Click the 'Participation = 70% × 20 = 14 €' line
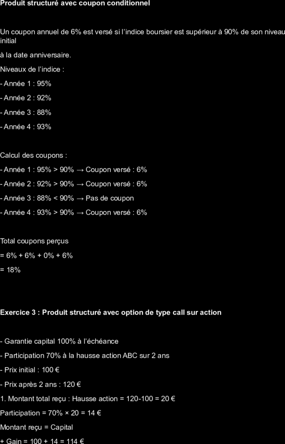This screenshot has height=444, width=285. [x=51, y=413]
